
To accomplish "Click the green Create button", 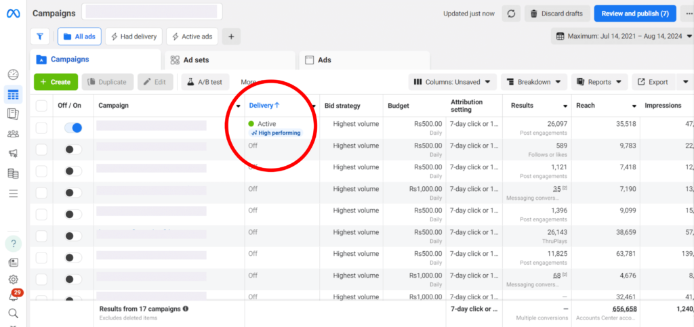I will pos(55,82).
